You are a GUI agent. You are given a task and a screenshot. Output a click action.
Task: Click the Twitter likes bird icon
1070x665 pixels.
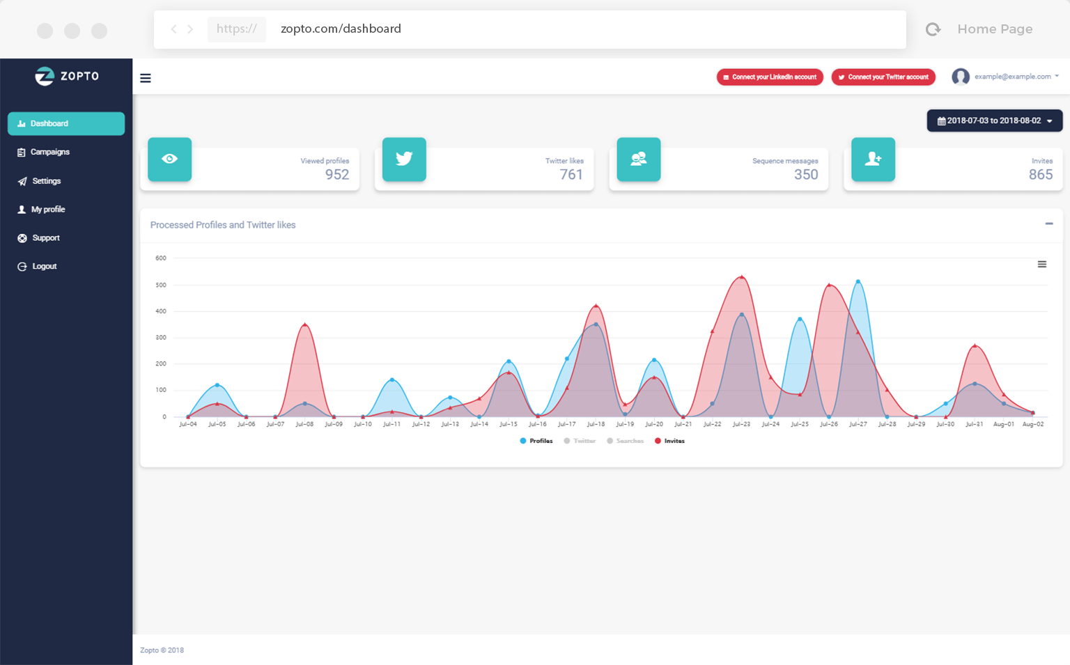tap(404, 159)
